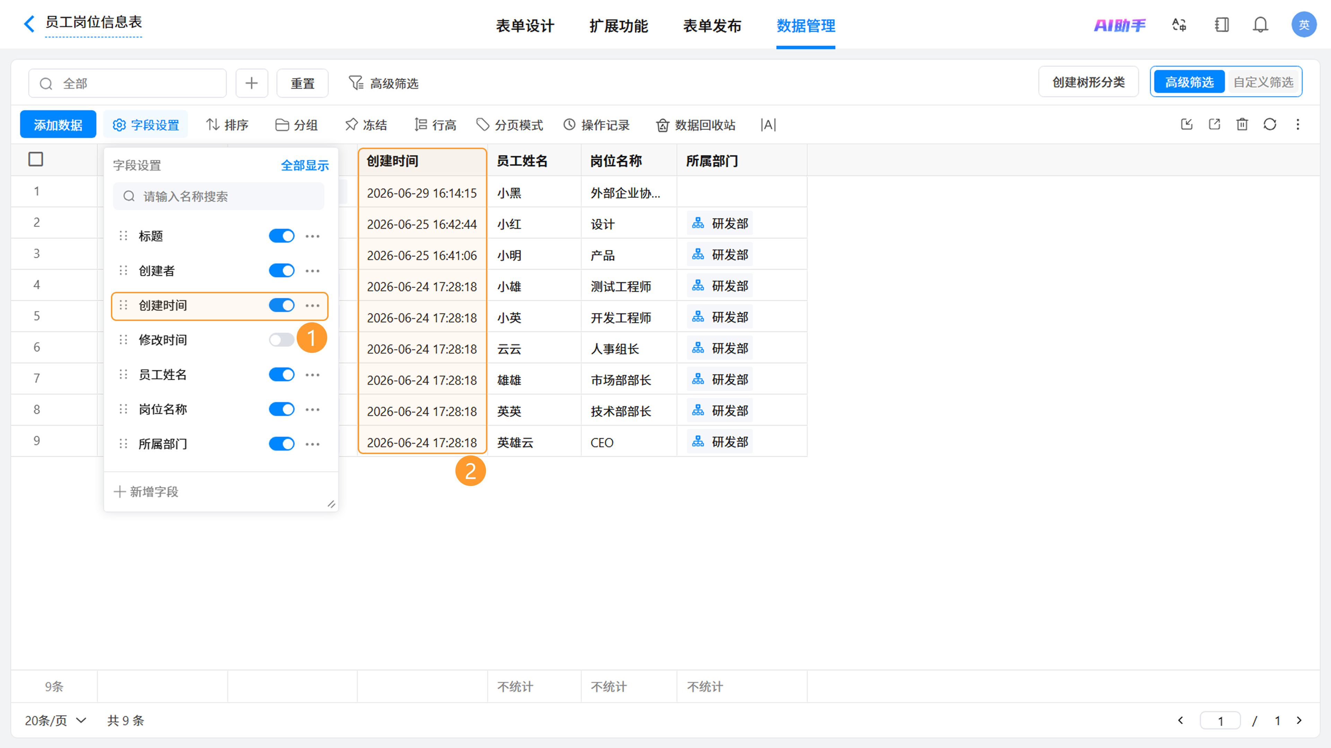Click the 高级筛选 funnel filter

point(383,83)
